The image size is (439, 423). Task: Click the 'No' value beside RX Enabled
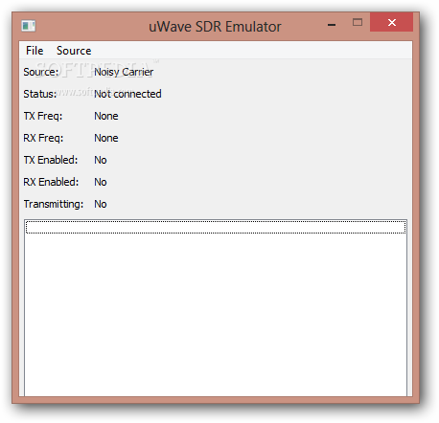pos(101,182)
